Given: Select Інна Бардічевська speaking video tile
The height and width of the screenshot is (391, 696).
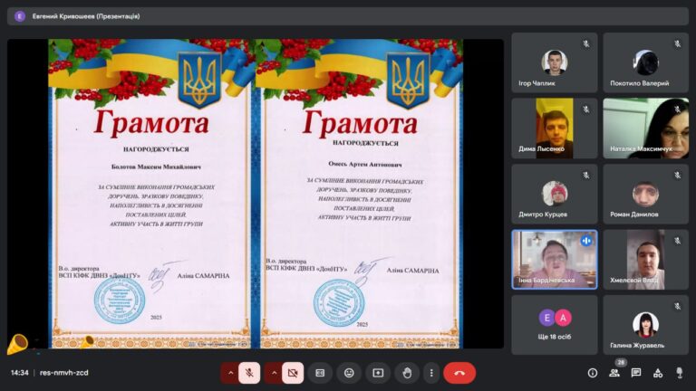Looking at the screenshot, I should pos(555,260).
